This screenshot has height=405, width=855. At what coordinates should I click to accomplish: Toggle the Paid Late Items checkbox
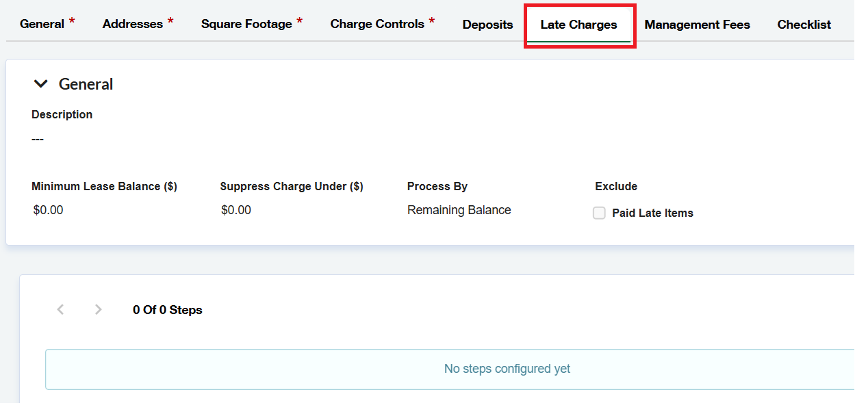tap(599, 213)
